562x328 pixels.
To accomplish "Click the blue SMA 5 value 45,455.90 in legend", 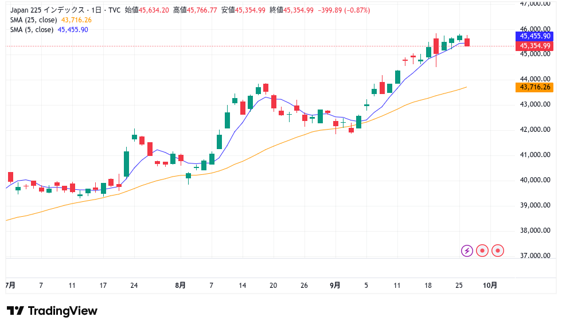I will [73, 30].
